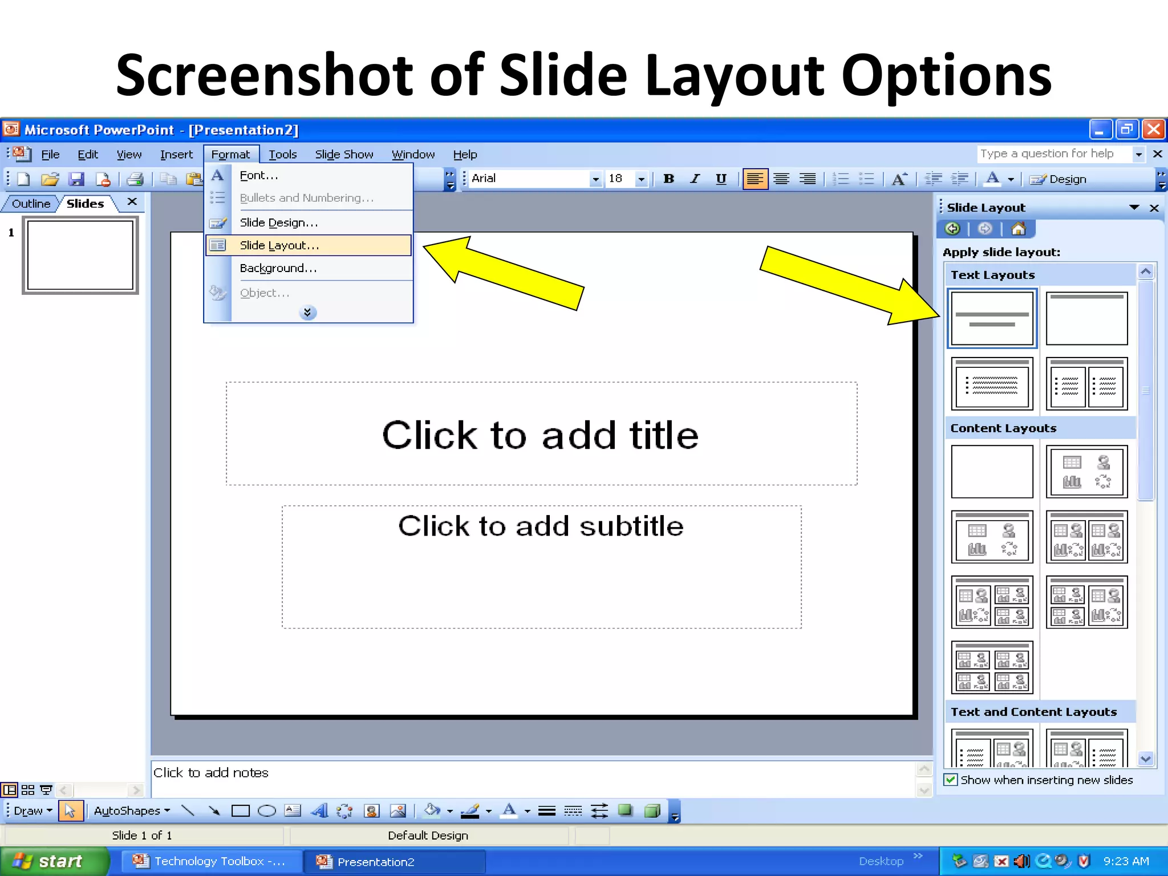Insert WordArt from Drawing toolbar
Viewport: 1168px width, 876px height.
click(x=319, y=810)
